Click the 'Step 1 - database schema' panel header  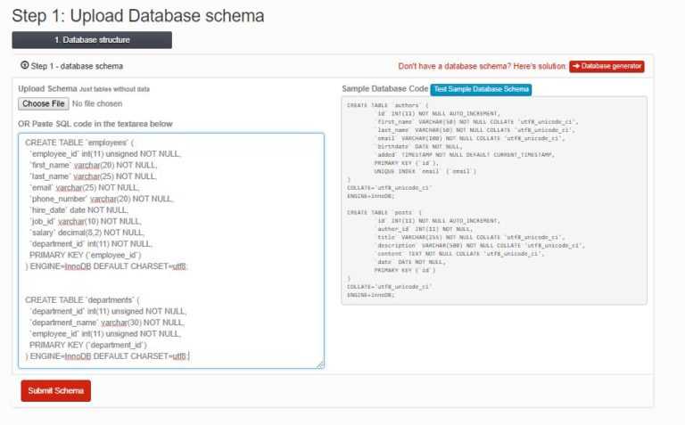pyautogui.click(x=77, y=66)
